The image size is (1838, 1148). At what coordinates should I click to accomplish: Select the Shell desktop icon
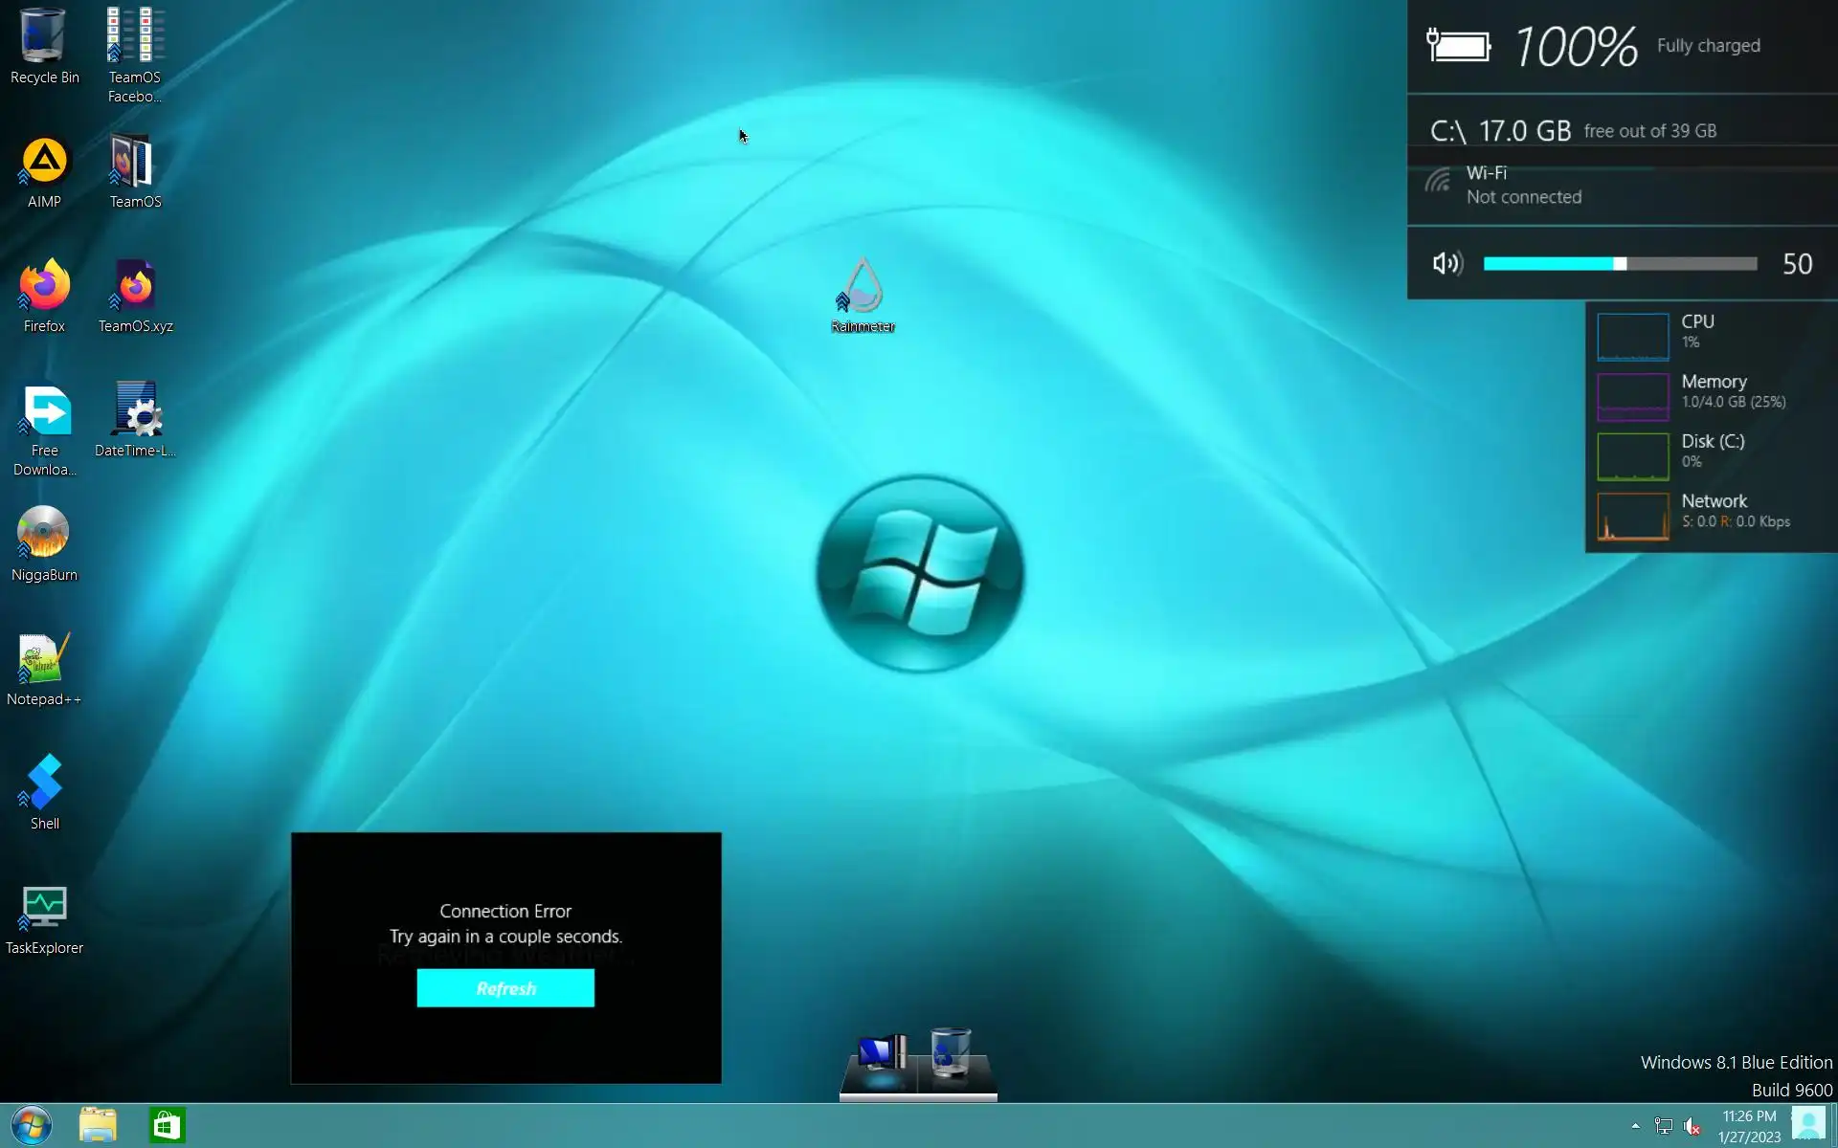pos(44,784)
